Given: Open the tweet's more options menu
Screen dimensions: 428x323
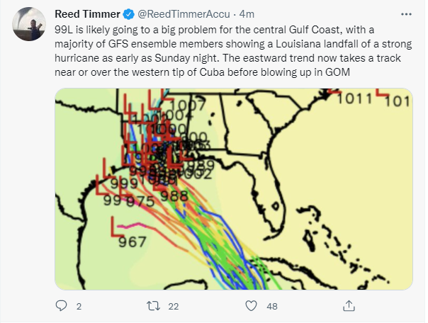Looking at the screenshot, I should pyautogui.click(x=405, y=14).
